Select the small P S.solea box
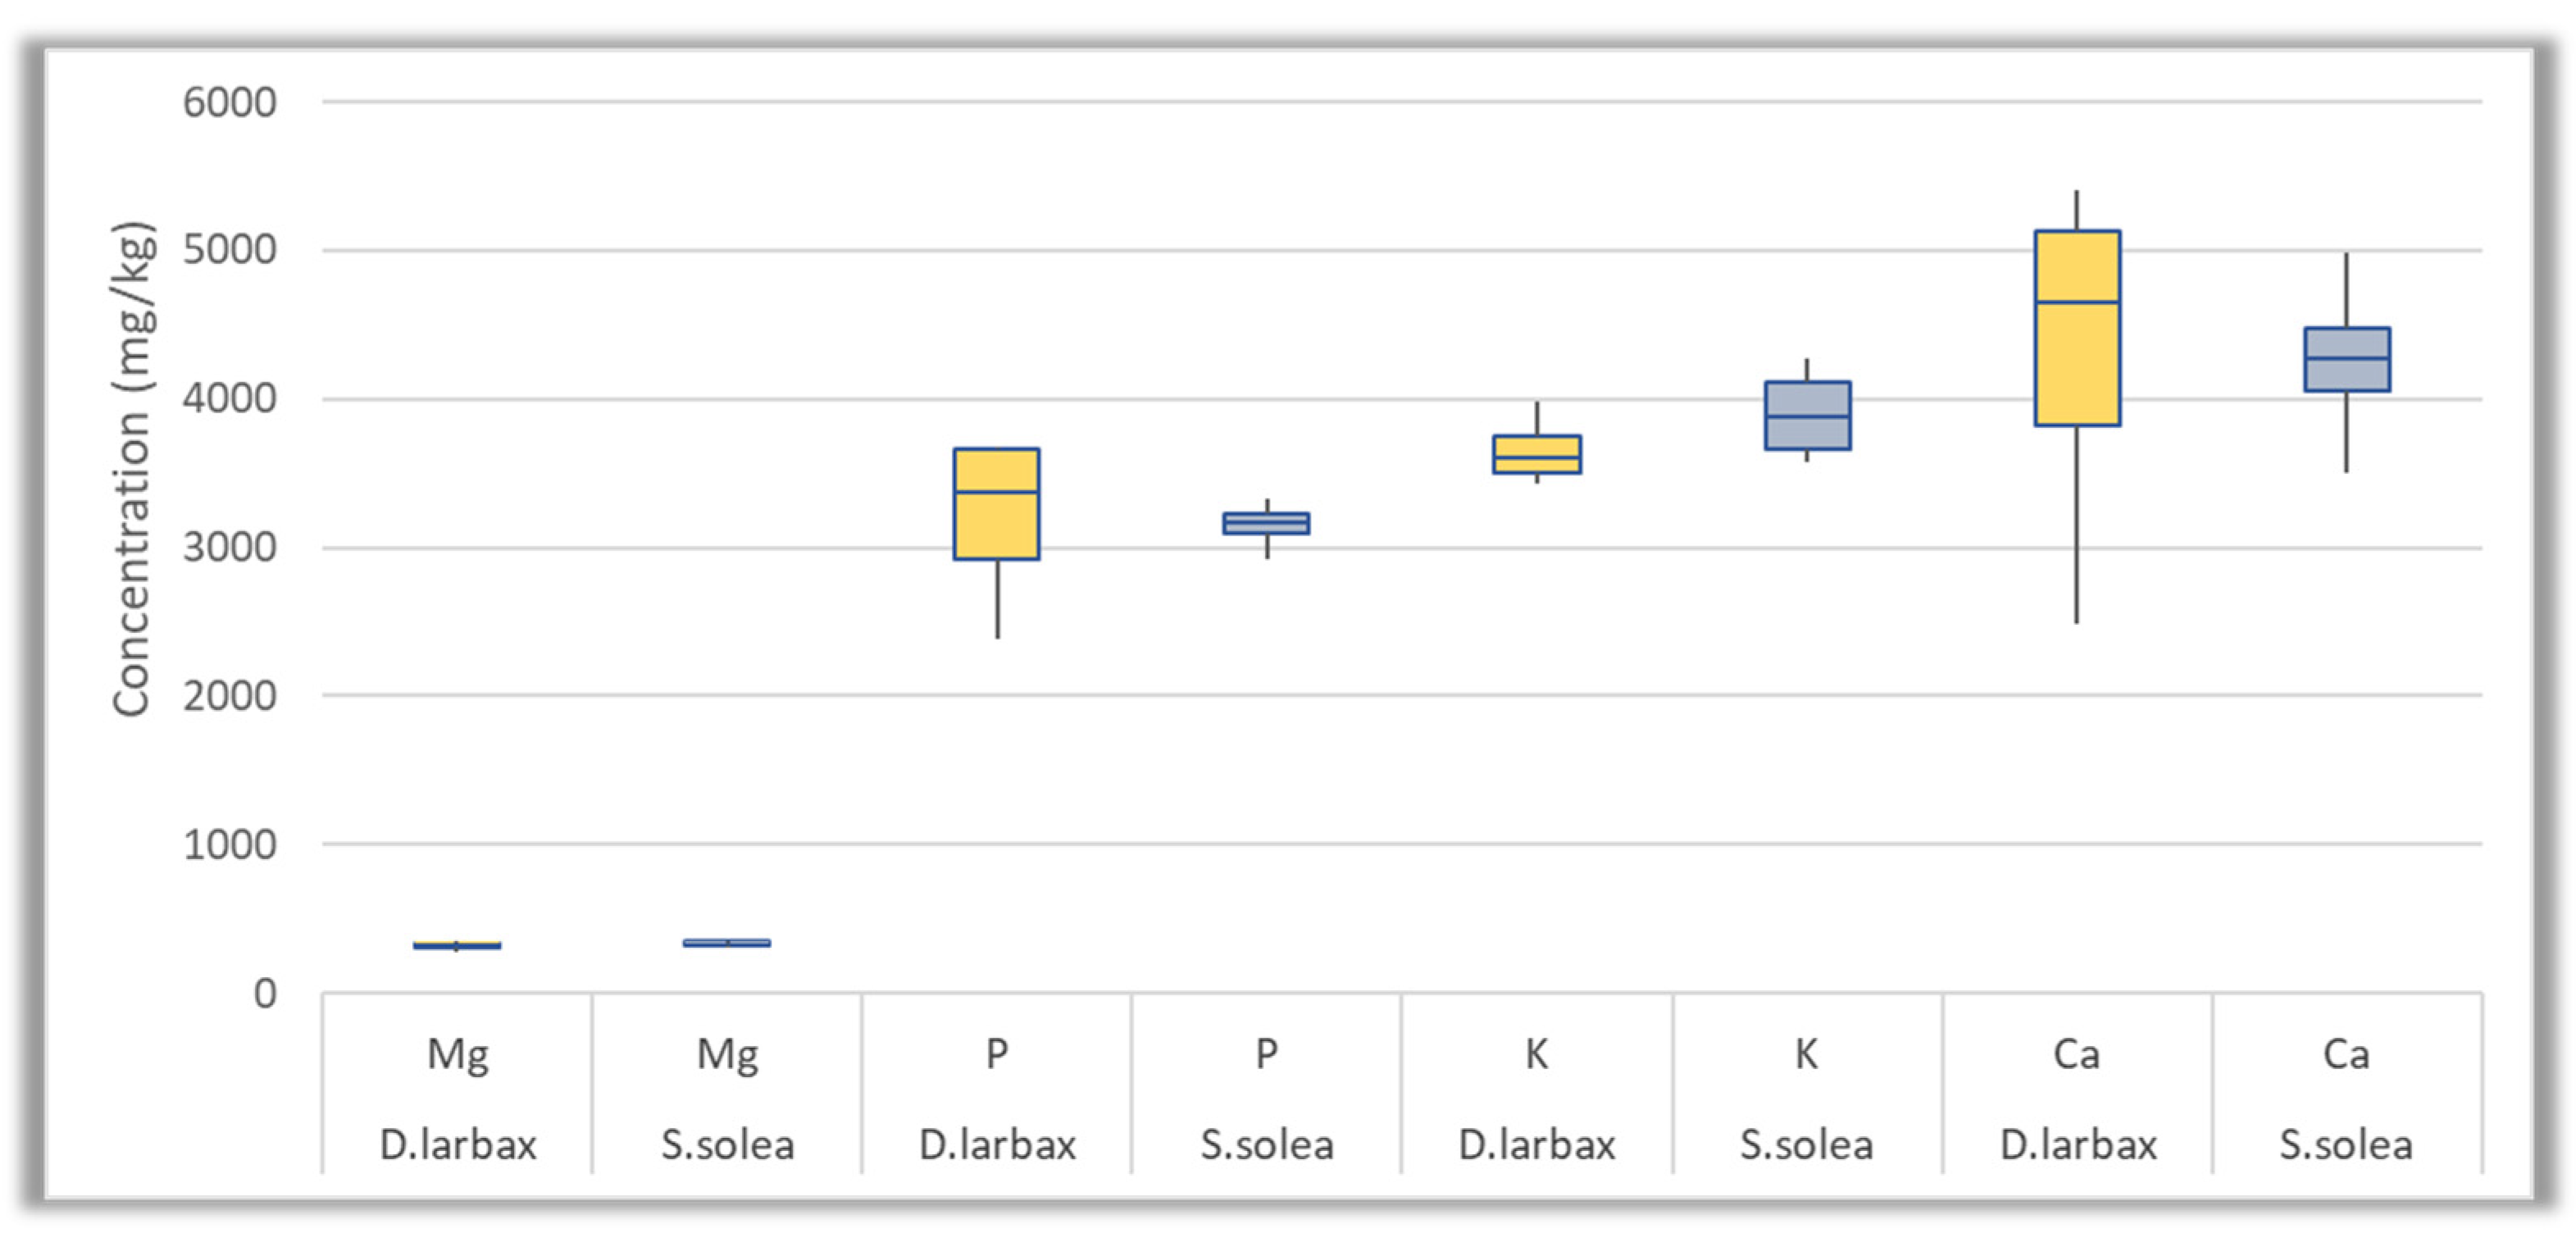Viewport: 2576px width, 1233px height. point(1266,523)
